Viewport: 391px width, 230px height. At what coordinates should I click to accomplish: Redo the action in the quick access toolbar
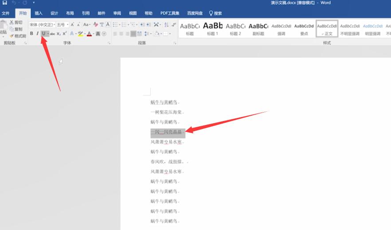(x=25, y=3)
